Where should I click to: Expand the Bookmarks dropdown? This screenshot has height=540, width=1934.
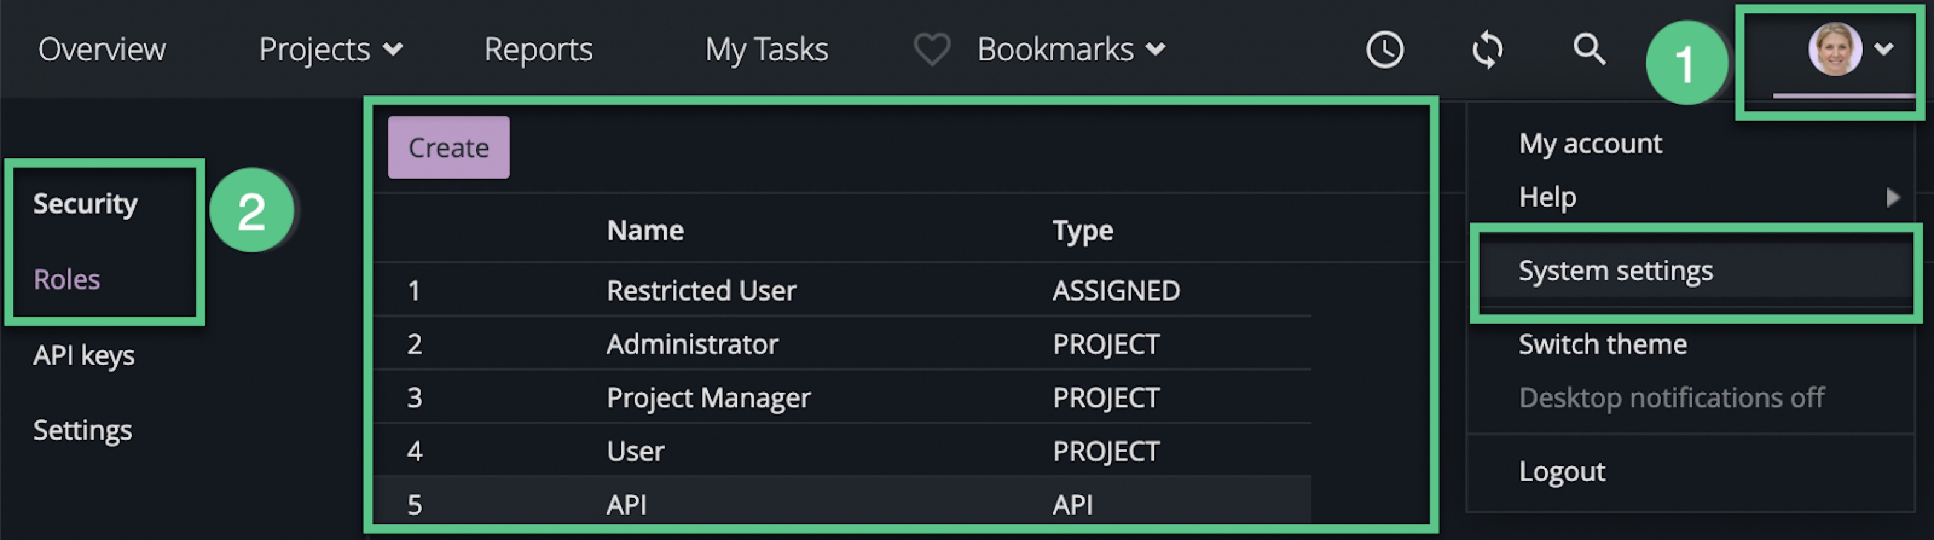coord(1070,50)
